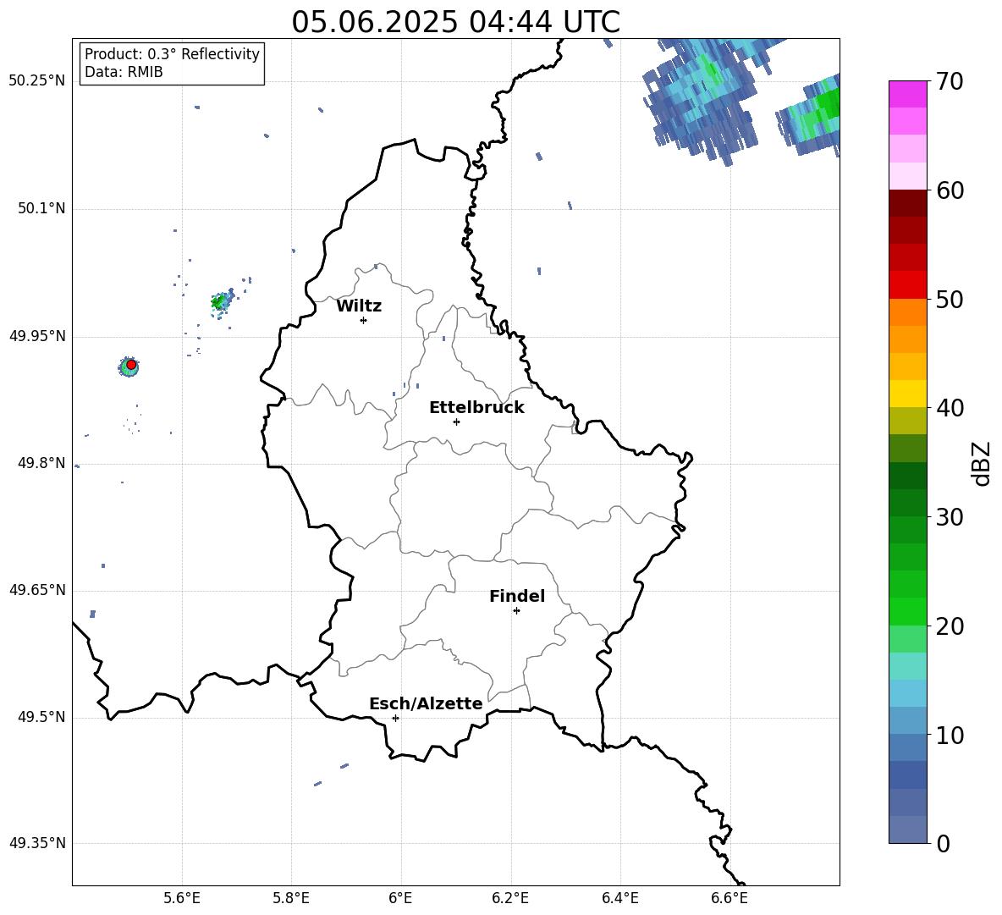
Task: Click the bright red swatch just above 50 dBZ
Action: click(907, 285)
